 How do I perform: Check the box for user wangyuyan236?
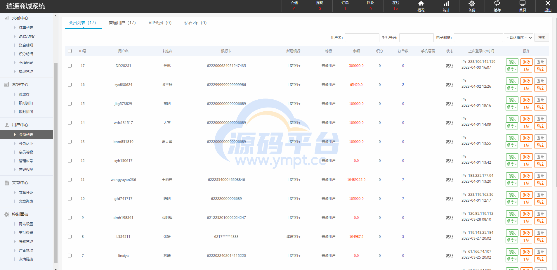click(x=70, y=179)
